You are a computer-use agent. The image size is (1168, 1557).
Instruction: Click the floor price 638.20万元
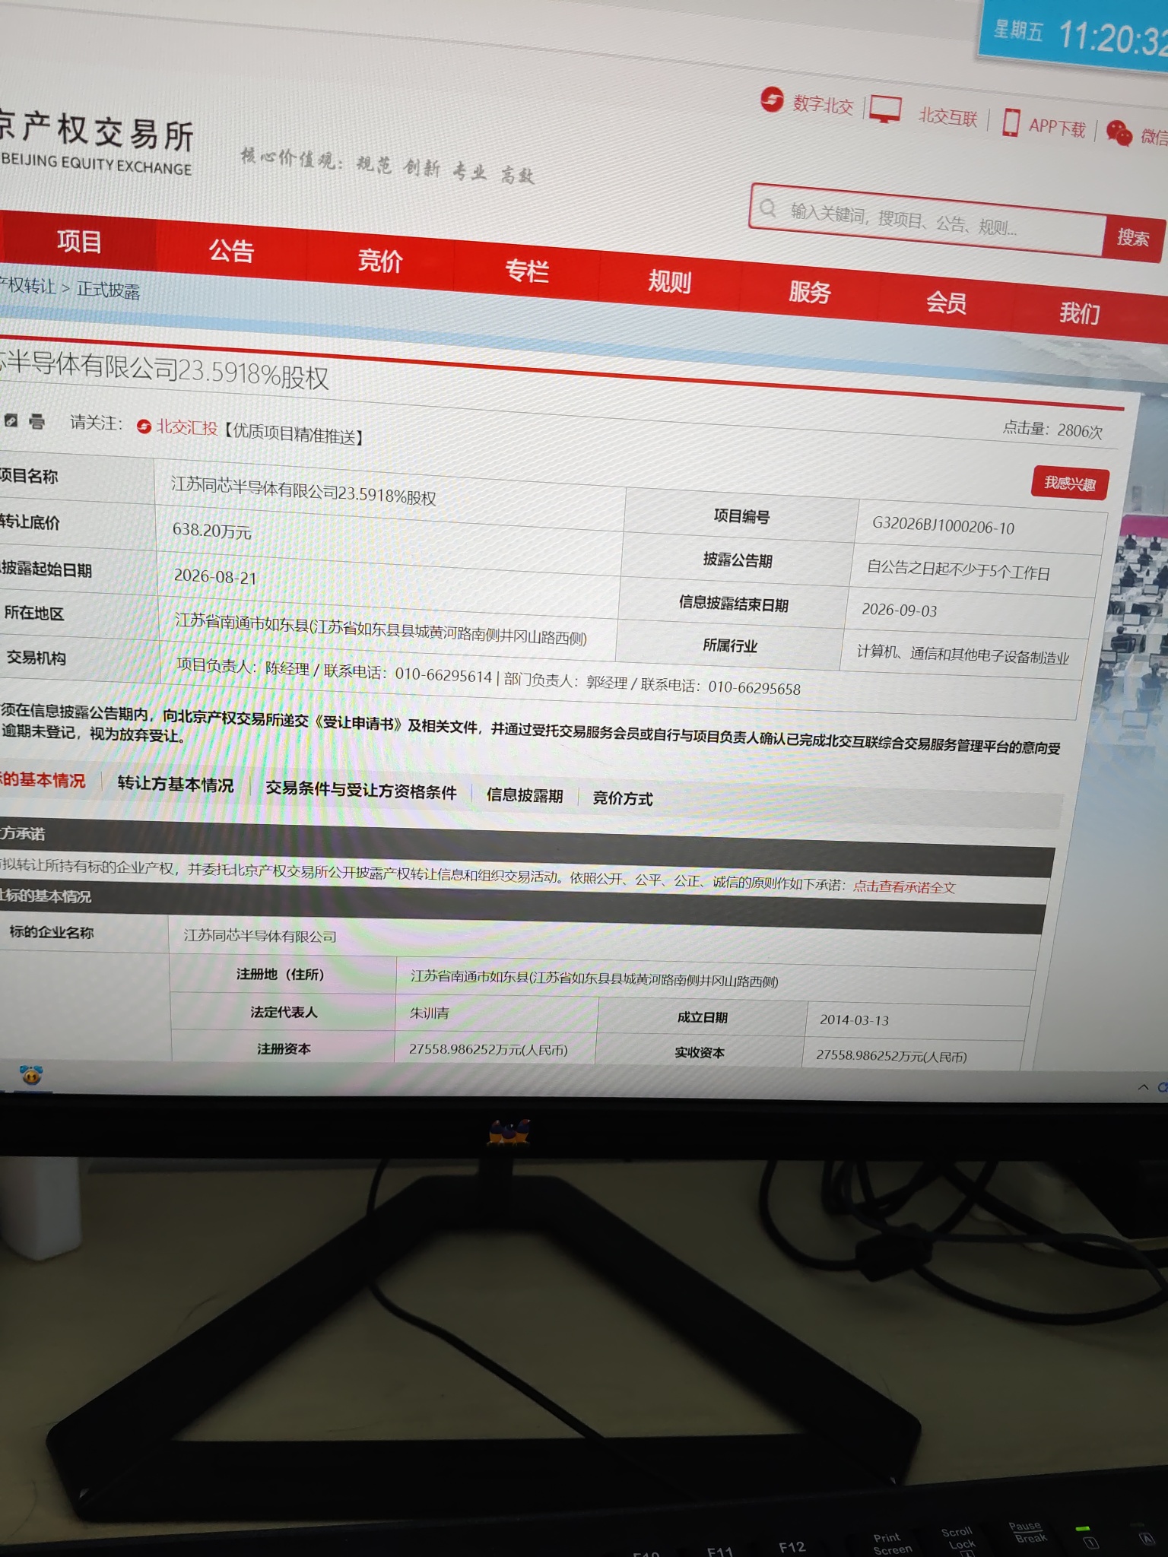211,530
